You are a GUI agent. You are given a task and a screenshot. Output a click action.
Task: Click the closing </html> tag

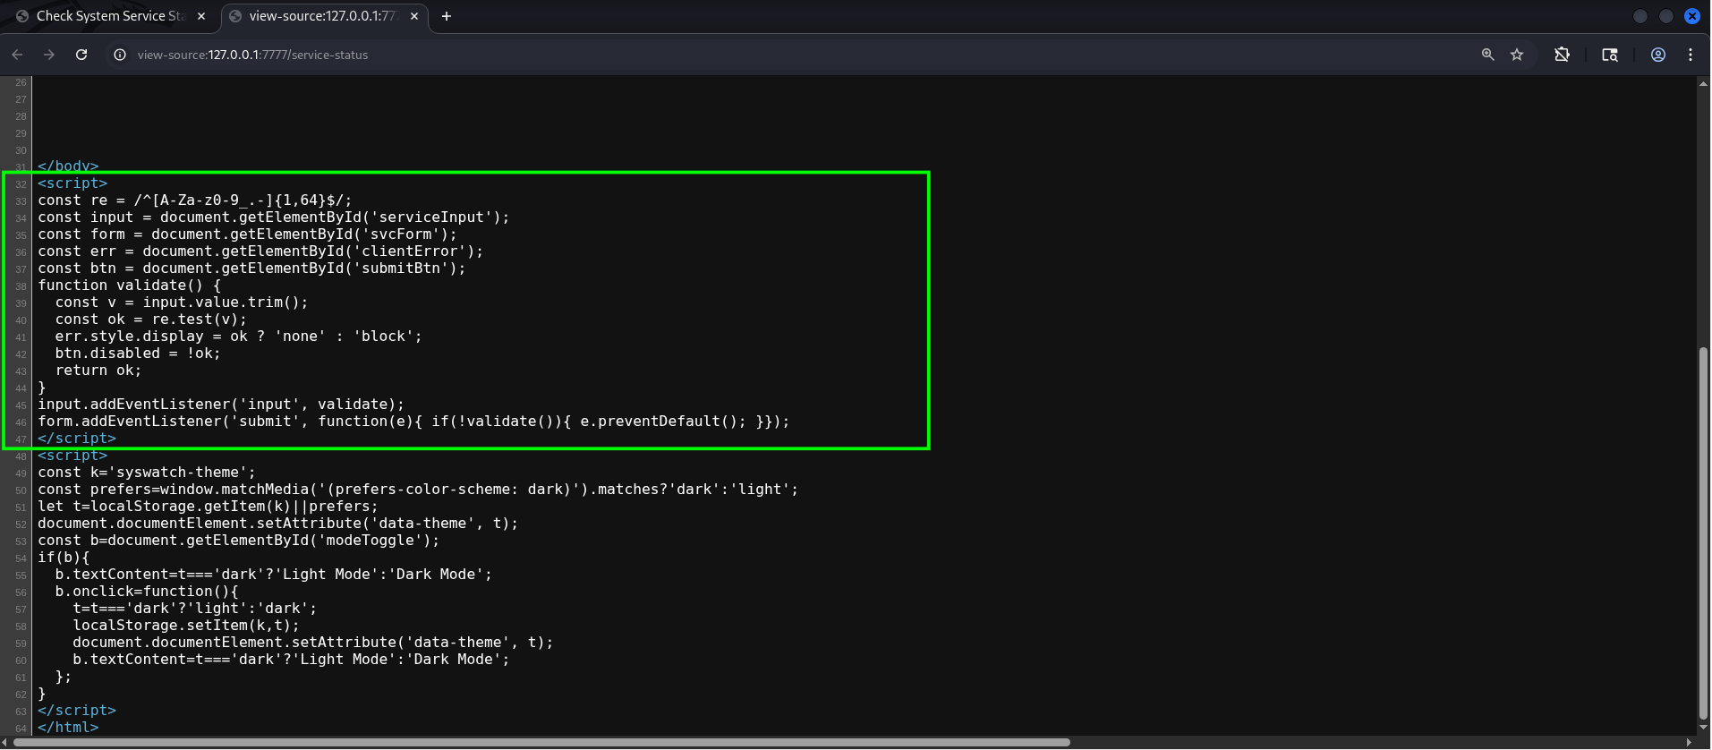[x=68, y=728]
